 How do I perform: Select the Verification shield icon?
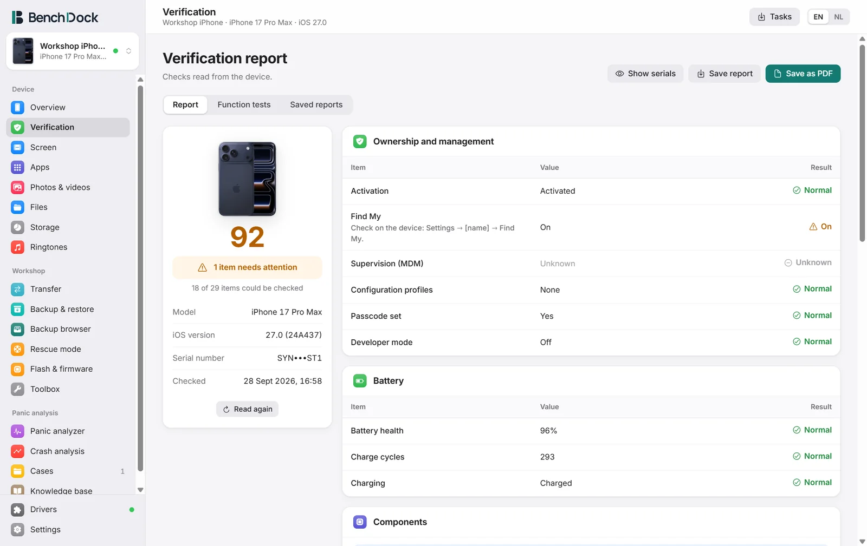tap(17, 127)
